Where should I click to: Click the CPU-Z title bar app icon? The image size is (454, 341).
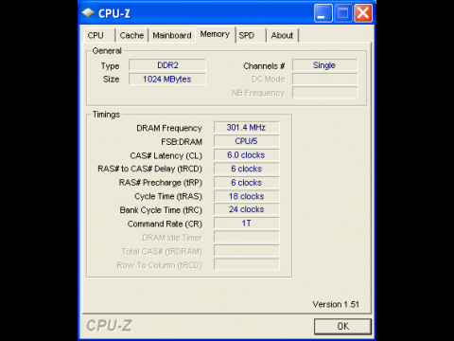click(x=88, y=13)
